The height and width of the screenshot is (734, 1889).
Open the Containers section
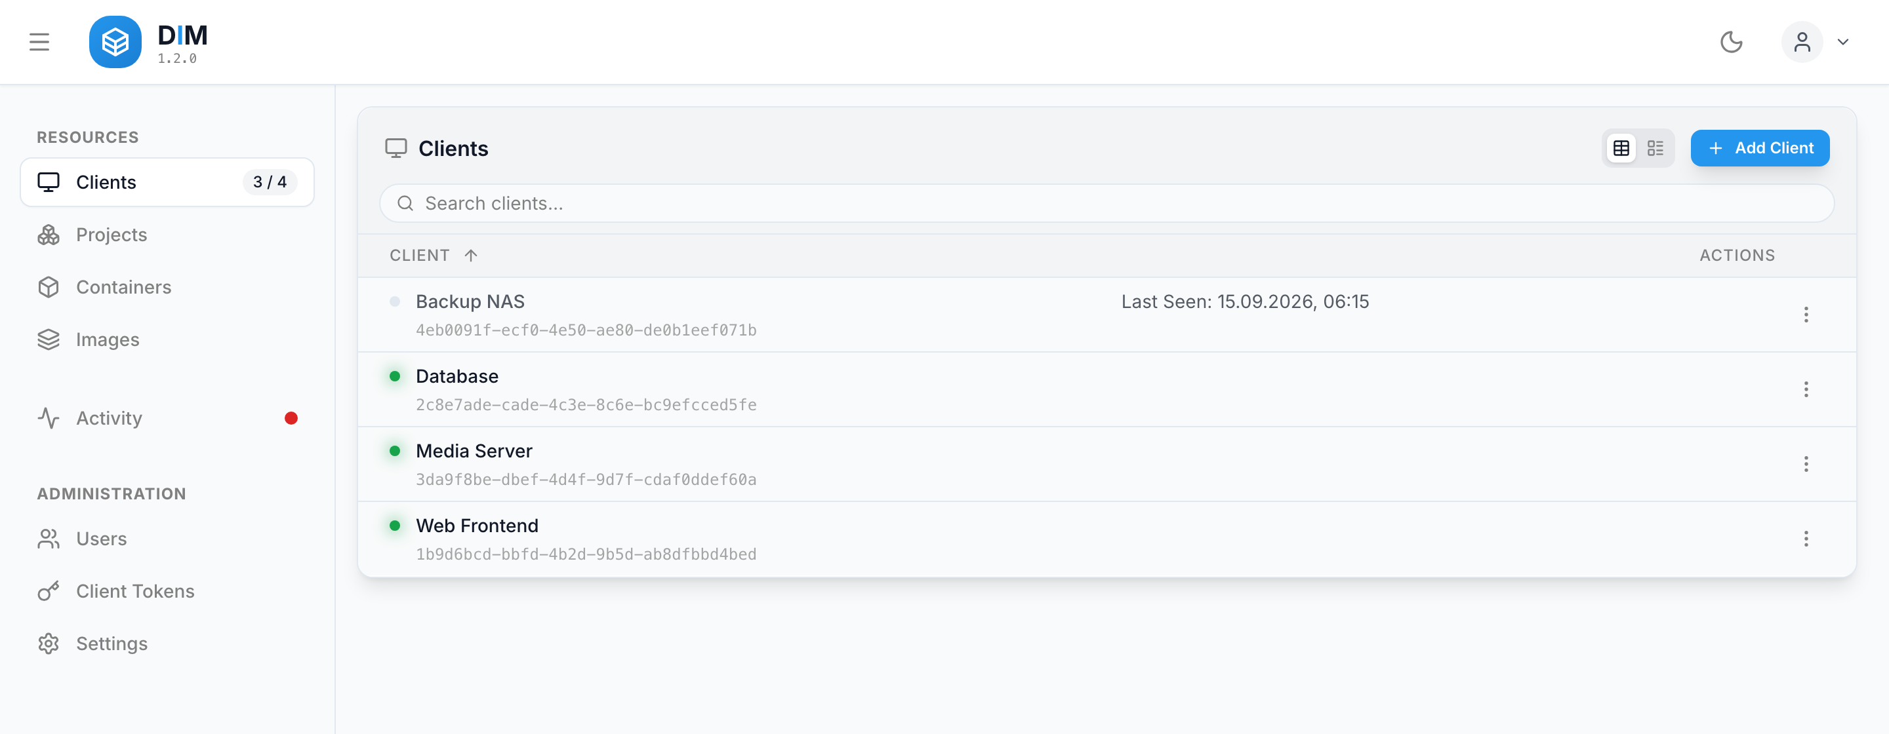(167, 287)
